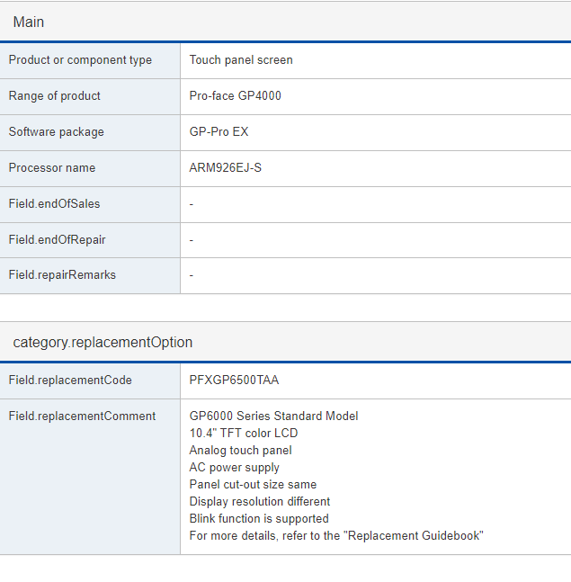Select the 'Processor name' label
The width and height of the screenshot is (571, 582).
click(x=52, y=168)
